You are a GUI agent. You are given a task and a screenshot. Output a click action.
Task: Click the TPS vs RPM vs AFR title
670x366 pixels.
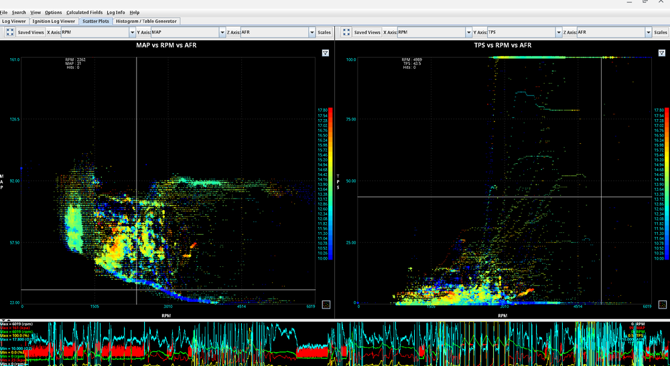click(x=503, y=45)
